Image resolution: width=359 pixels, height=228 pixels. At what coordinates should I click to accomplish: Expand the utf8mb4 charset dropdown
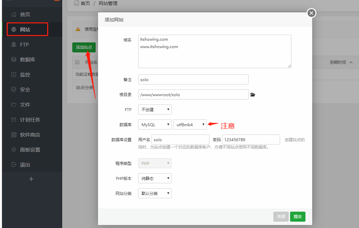(190, 125)
